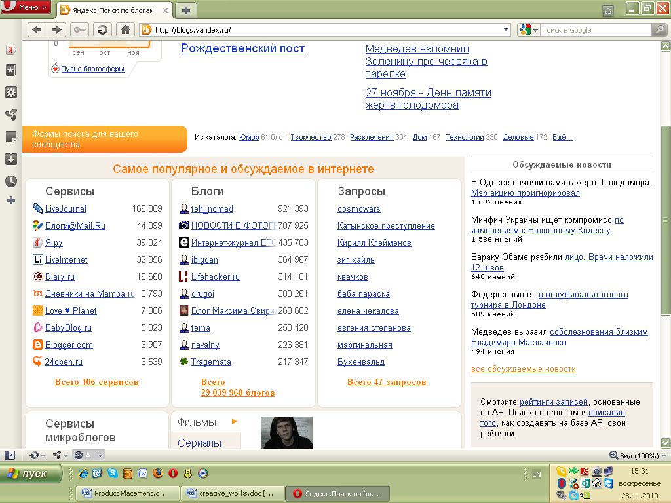The height and width of the screenshot is (503, 671).
Task: Click the EN language indicator in the taskbar
Action: click(x=537, y=474)
